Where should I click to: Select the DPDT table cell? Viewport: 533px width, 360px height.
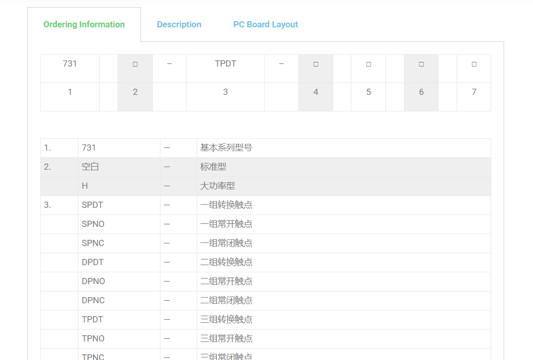92,262
